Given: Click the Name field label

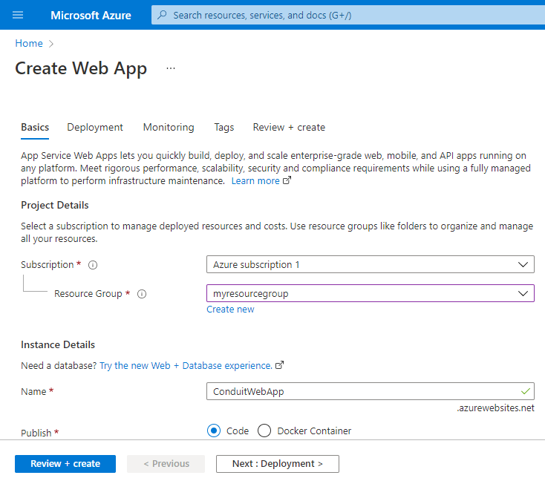Looking at the screenshot, I should tap(33, 392).
